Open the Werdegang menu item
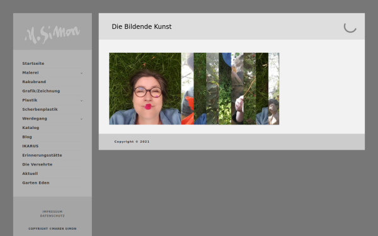Viewport: 378px width, 236px height. pyautogui.click(x=35, y=118)
